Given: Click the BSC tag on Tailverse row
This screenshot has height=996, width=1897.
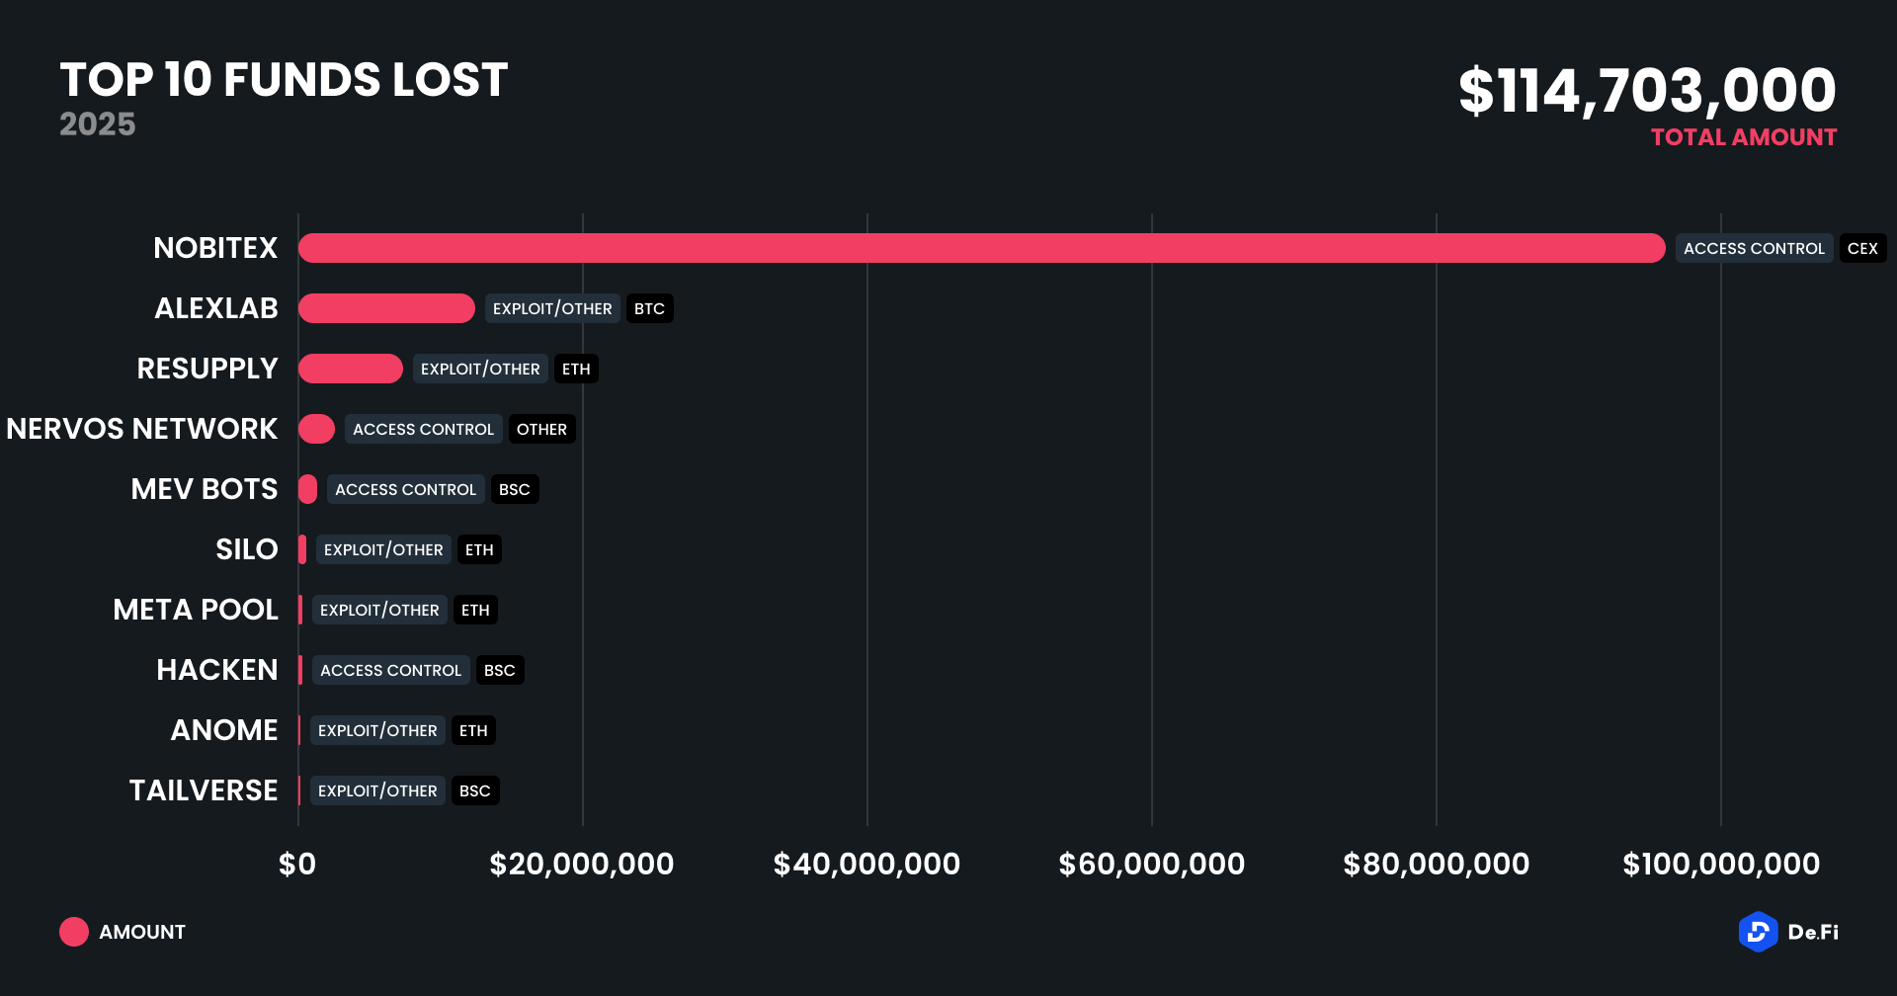Looking at the screenshot, I should [x=474, y=790].
